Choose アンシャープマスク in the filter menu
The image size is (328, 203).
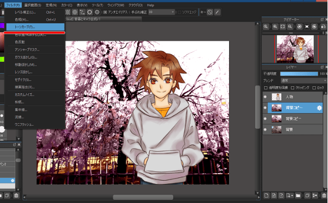[36, 50]
